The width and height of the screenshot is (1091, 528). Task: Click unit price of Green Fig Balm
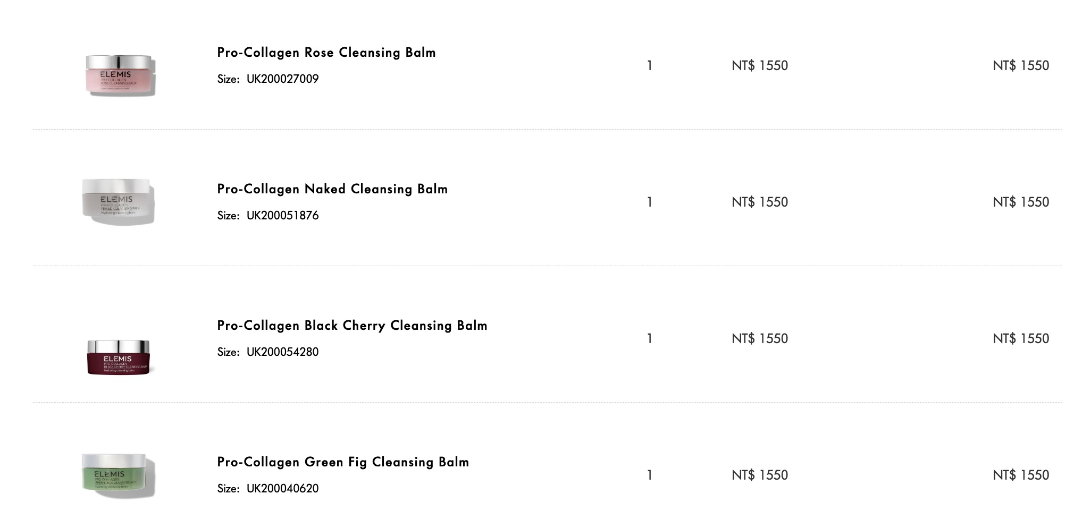759,475
